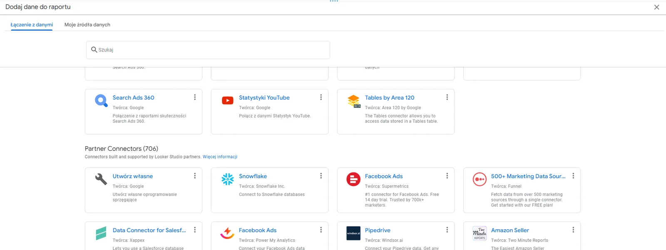Select Data Connector for Salesf... title
The height and width of the screenshot is (250, 666).
[x=149, y=230]
